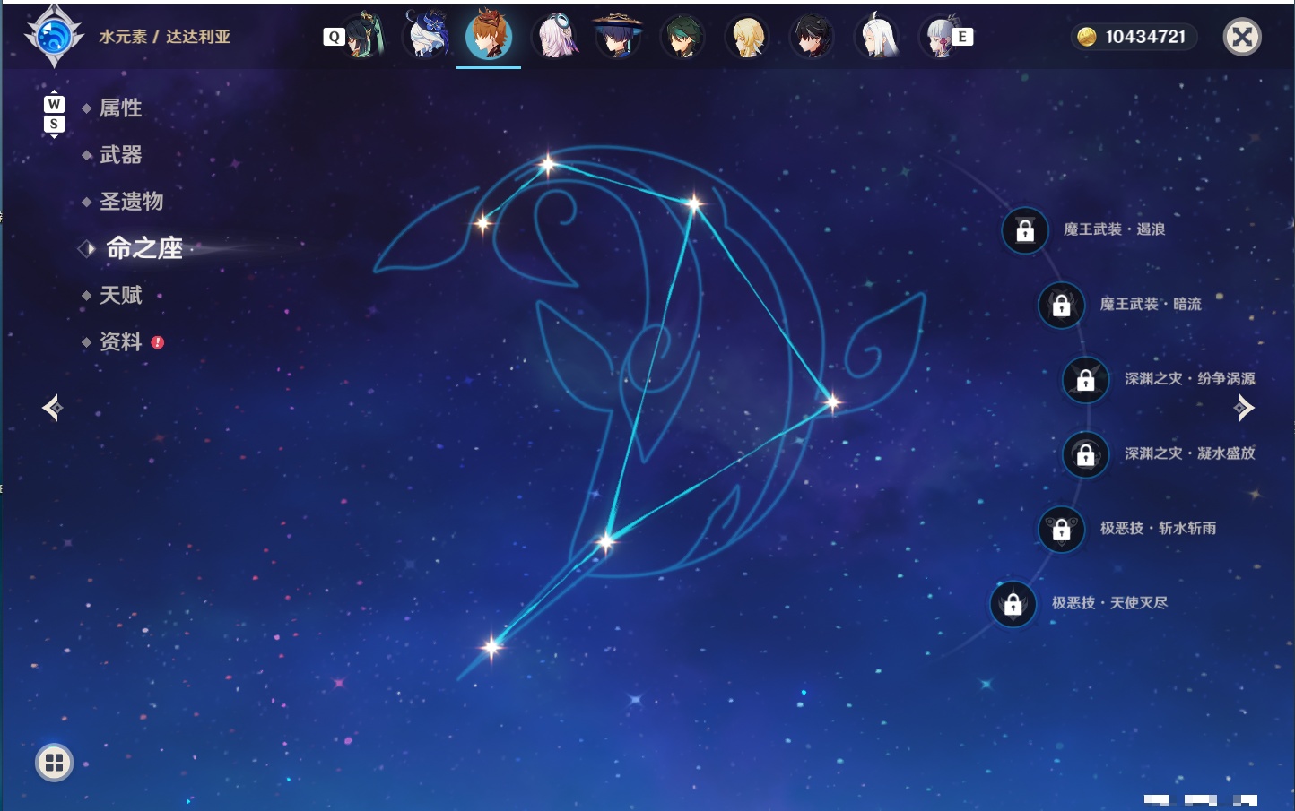The height and width of the screenshot is (811, 1295).
Task: Go to next character with right arrow
Action: tap(1244, 408)
